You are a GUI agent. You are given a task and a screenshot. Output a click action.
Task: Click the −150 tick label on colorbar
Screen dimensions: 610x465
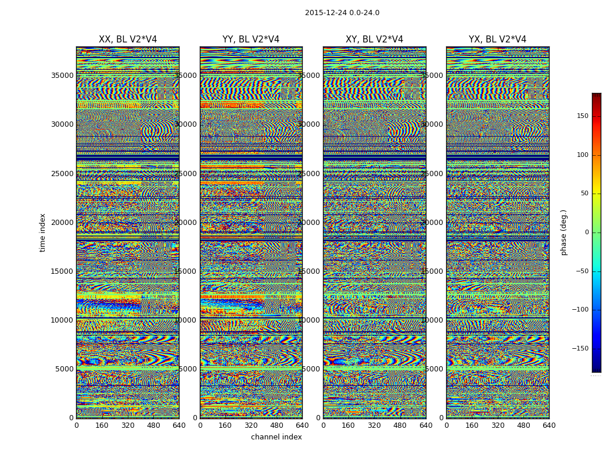click(580, 349)
